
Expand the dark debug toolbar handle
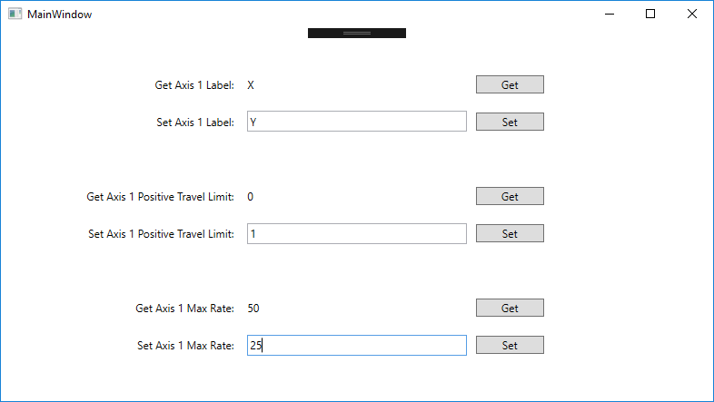coord(357,33)
